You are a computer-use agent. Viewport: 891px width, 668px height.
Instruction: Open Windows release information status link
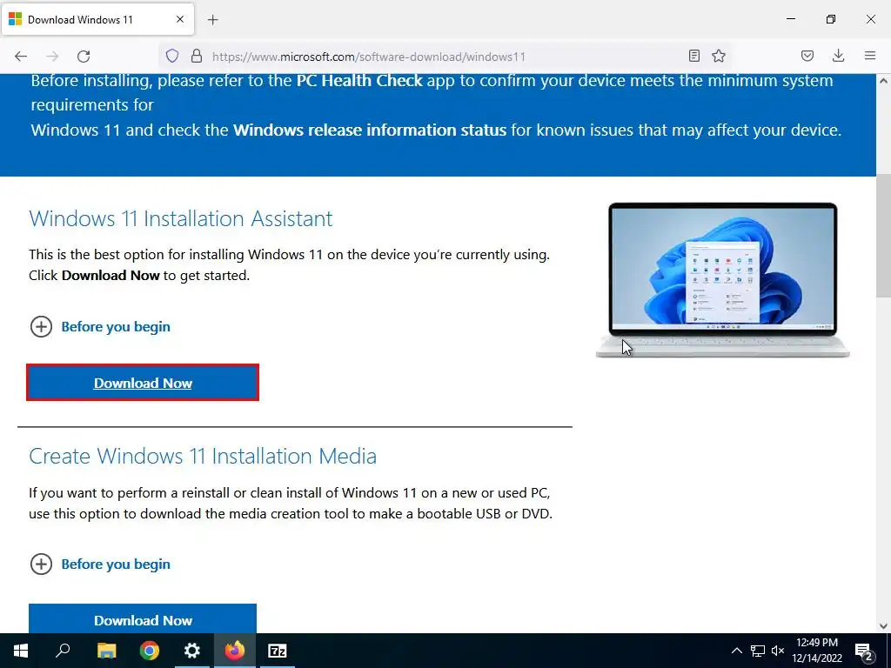point(369,130)
